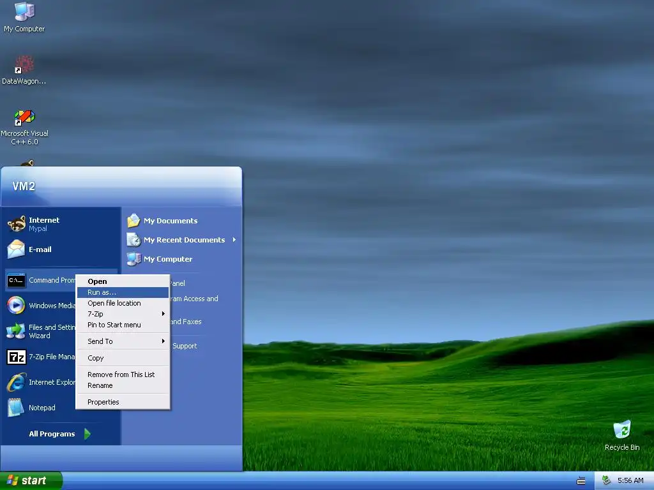Open the E-mail envelope icon
654x490 pixels.
(x=16, y=249)
